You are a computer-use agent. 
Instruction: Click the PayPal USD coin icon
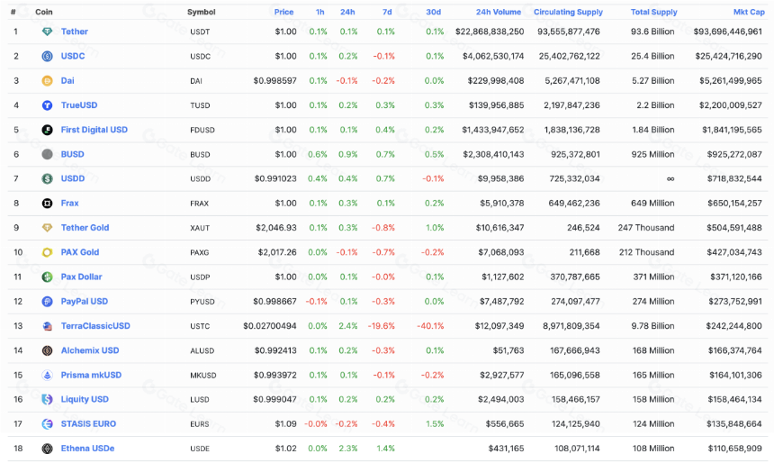(47, 302)
